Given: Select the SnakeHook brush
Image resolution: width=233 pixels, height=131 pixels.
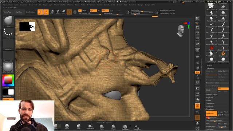Looking at the screenshot, I should [90, 127].
